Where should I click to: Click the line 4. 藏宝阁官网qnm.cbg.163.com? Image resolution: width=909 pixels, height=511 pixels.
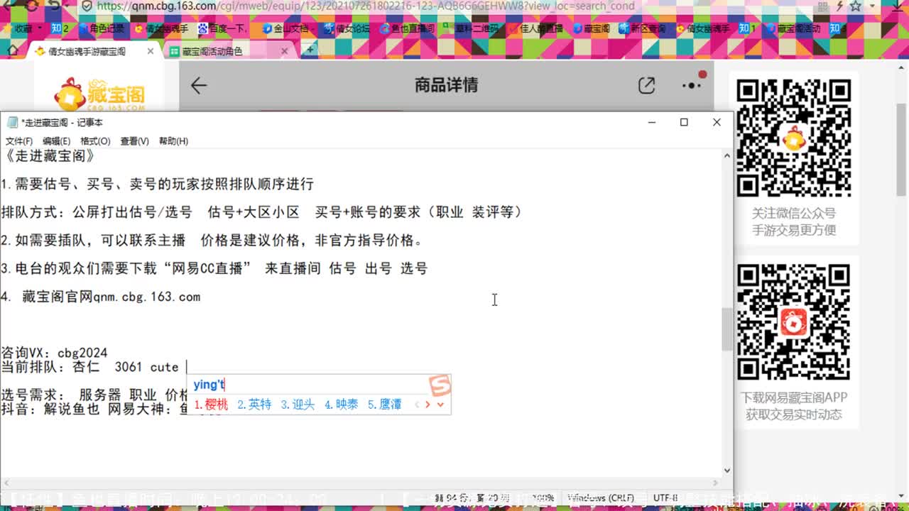[x=100, y=297]
